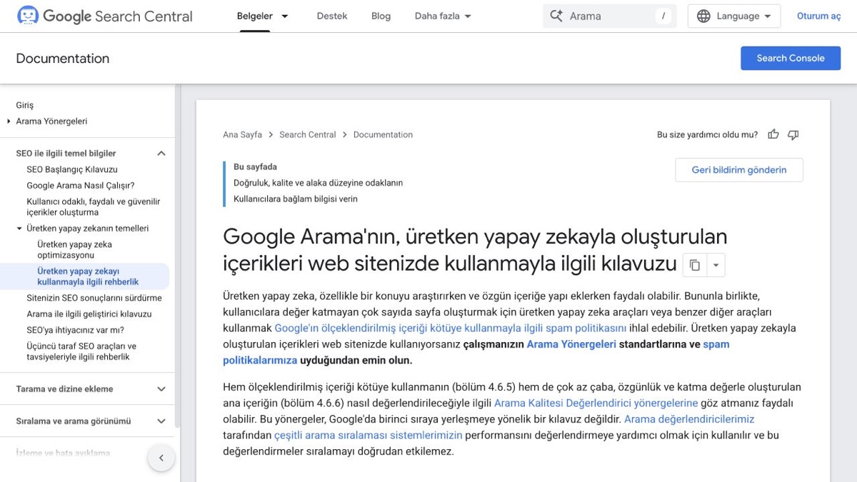Open Sitenizin SEO sonuçlarını sürdürme page
This screenshot has width=857, height=482.
(94, 298)
